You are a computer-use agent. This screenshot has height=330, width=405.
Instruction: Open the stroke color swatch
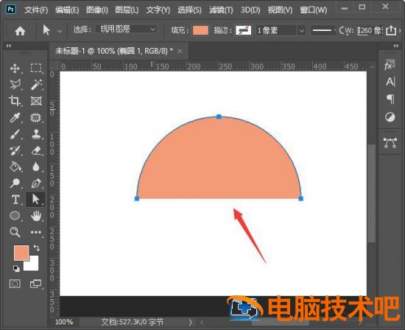[x=243, y=30]
